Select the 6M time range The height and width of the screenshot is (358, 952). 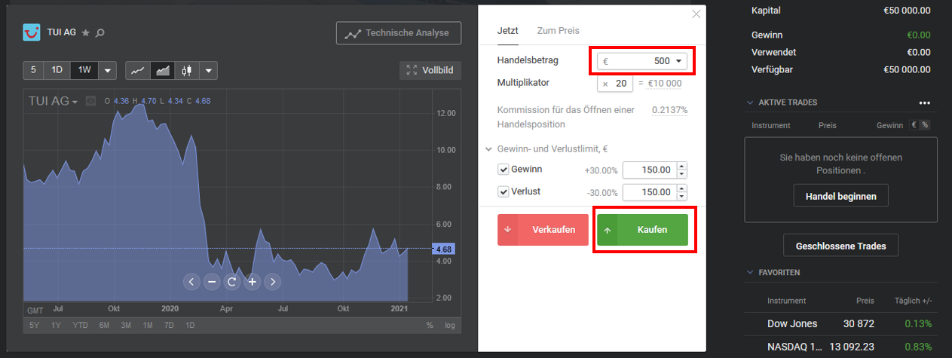pyautogui.click(x=104, y=326)
